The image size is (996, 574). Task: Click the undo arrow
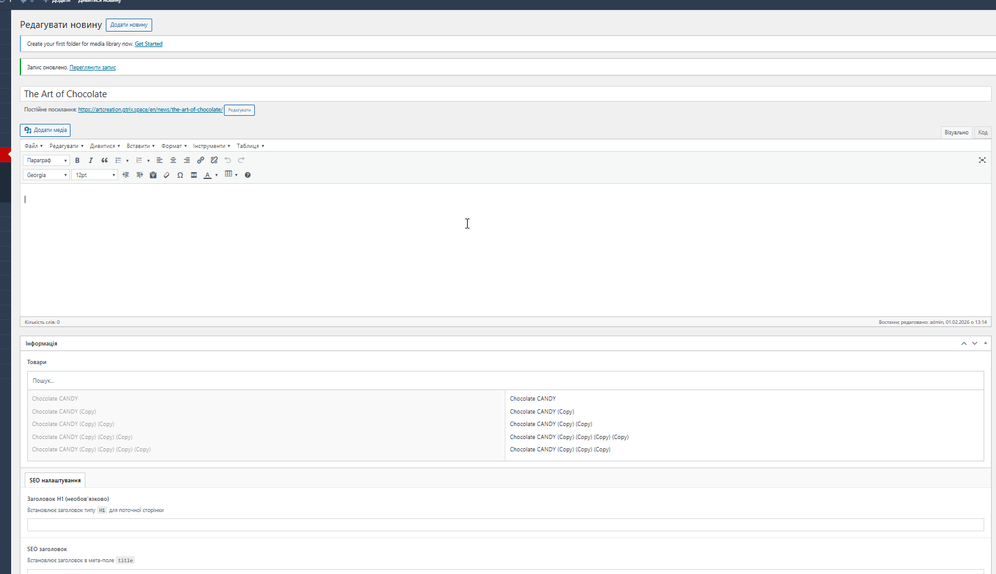click(x=228, y=160)
